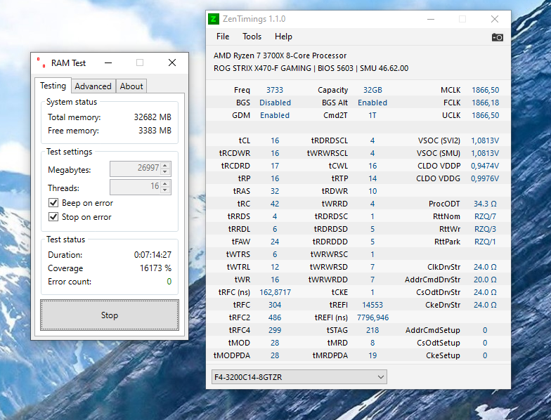This screenshot has height=420, width=551.
Task: Switch to the Advanced tab
Action: tap(93, 86)
